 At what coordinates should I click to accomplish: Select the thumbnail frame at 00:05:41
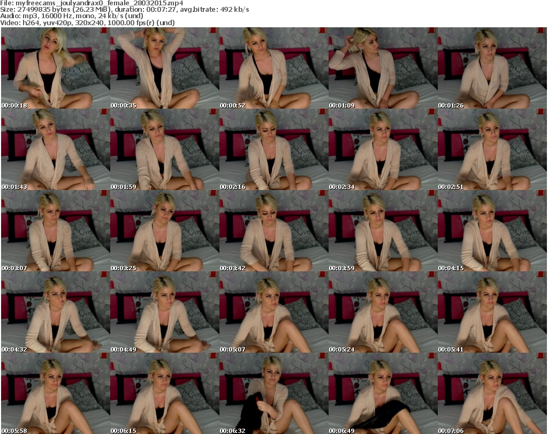(x=492, y=313)
